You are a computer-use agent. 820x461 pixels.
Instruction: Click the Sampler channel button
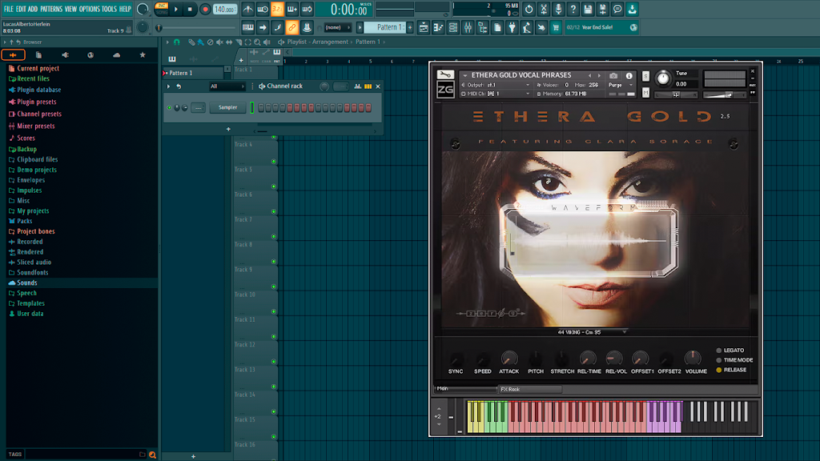(228, 108)
